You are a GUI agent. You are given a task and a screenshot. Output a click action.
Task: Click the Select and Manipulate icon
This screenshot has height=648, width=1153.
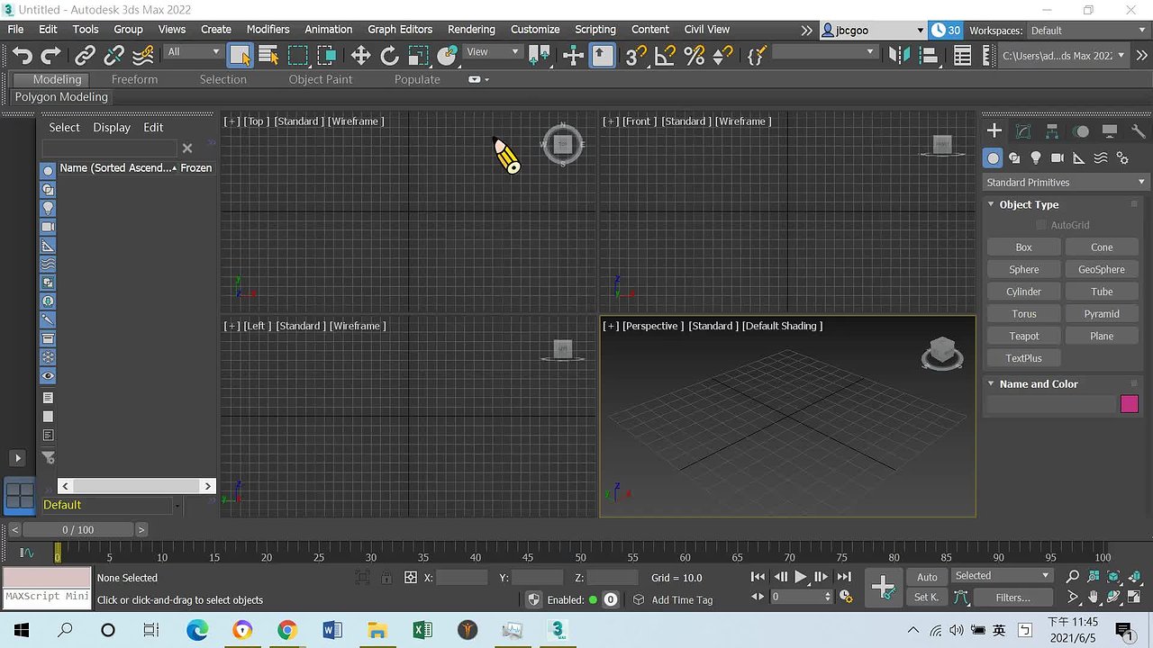click(x=573, y=56)
